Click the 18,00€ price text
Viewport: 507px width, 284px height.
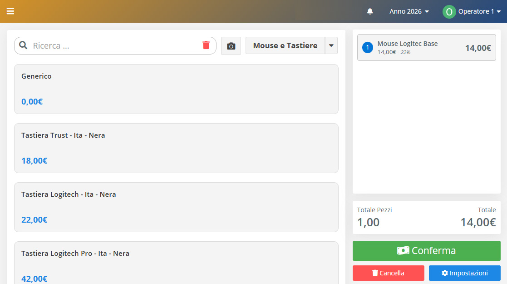click(34, 160)
